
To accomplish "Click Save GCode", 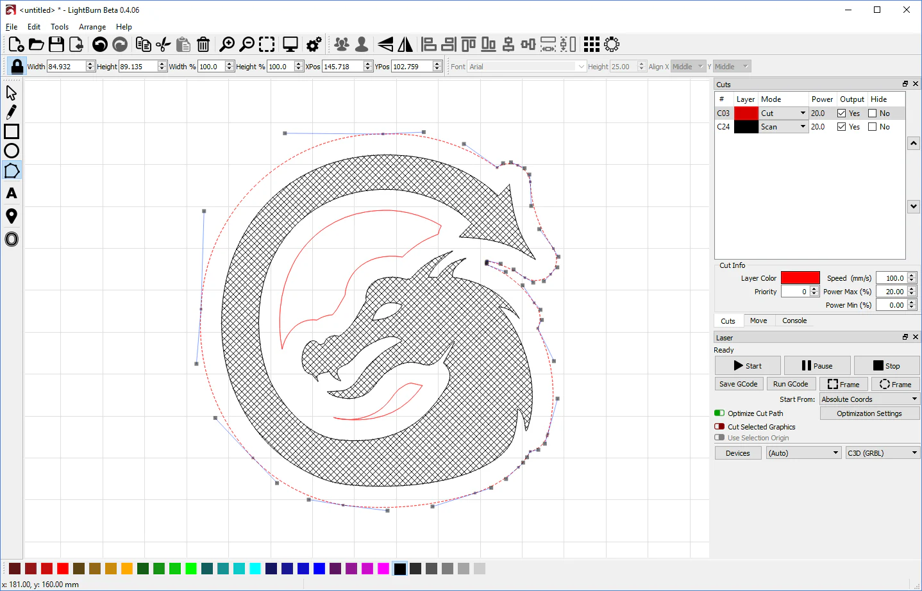I will [x=739, y=383].
